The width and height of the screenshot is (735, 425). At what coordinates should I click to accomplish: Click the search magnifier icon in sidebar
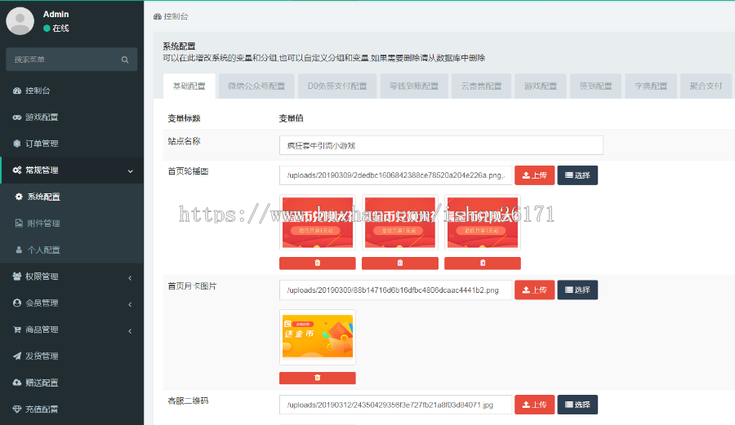coord(125,60)
